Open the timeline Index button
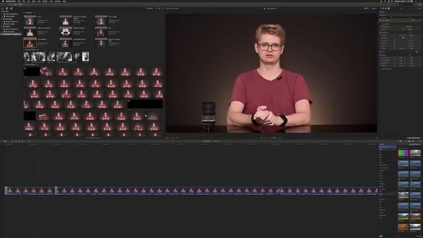Image resolution: width=423 pixels, height=238 pixels. (5, 141)
